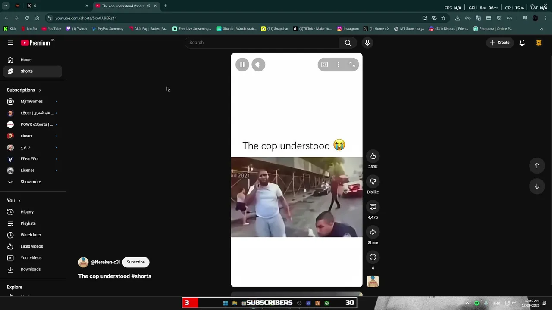Open the Twitch bookmark

pyautogui.click(x=76, y=29)
